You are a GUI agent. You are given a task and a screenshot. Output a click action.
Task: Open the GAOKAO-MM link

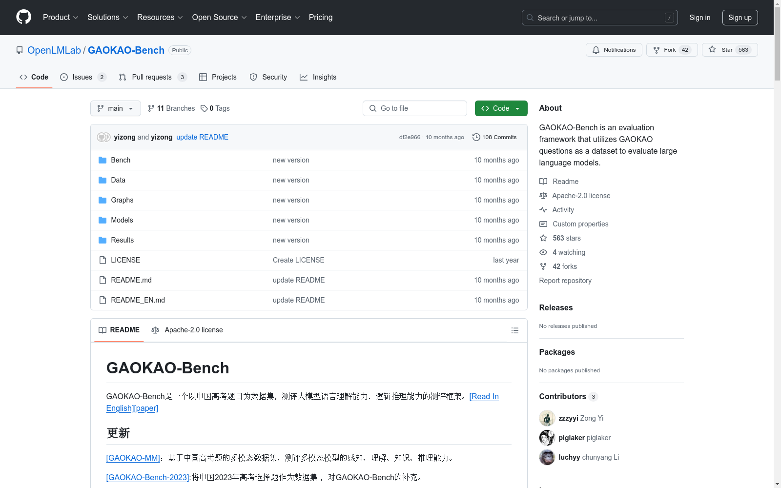click(133, 458)
